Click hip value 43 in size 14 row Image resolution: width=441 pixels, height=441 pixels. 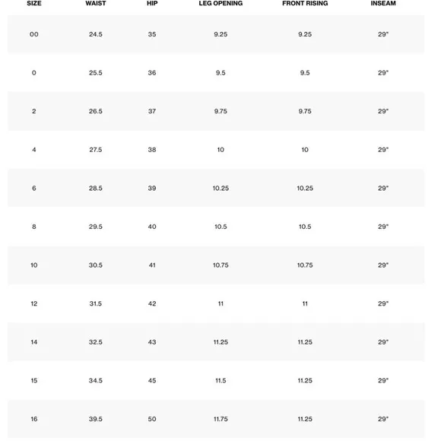pos(152,342)
